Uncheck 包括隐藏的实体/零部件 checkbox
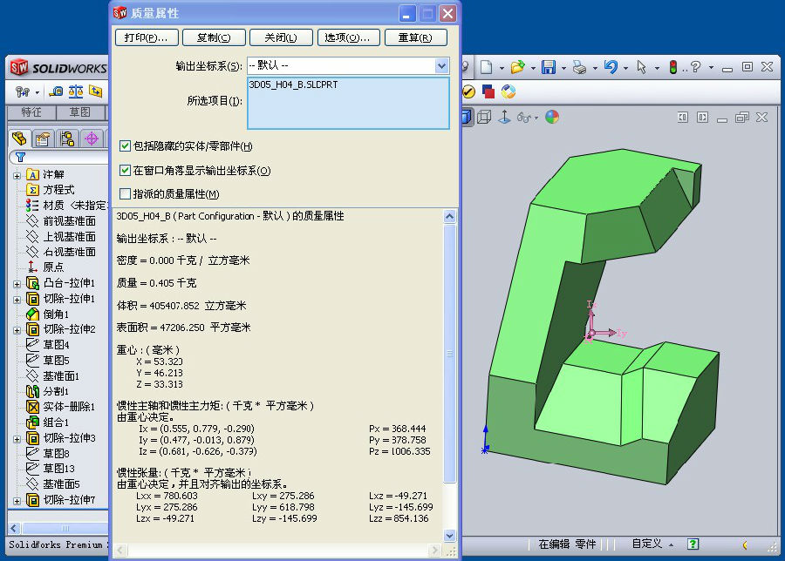This screenshot has width=785, height=561. pos(125,146)
